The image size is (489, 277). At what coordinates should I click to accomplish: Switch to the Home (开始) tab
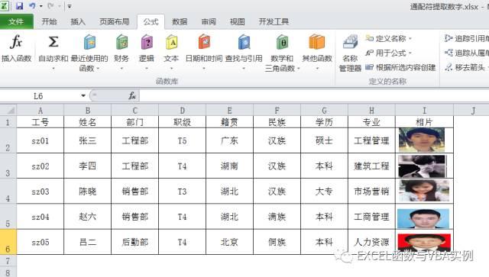[49, 21]
